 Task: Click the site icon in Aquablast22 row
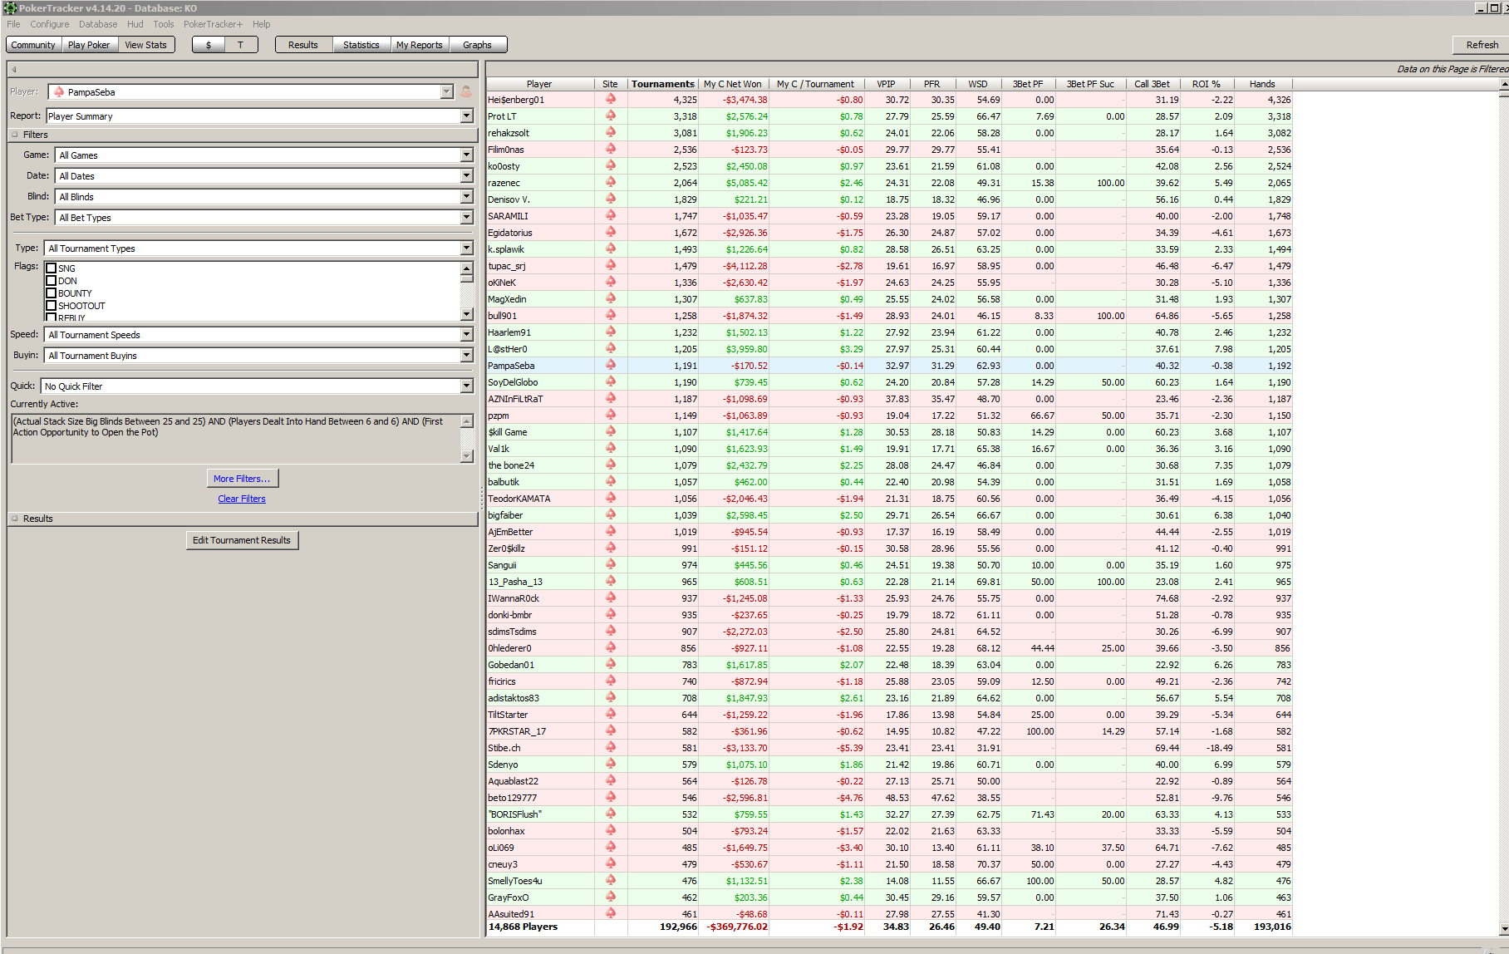tap(611, 781)
